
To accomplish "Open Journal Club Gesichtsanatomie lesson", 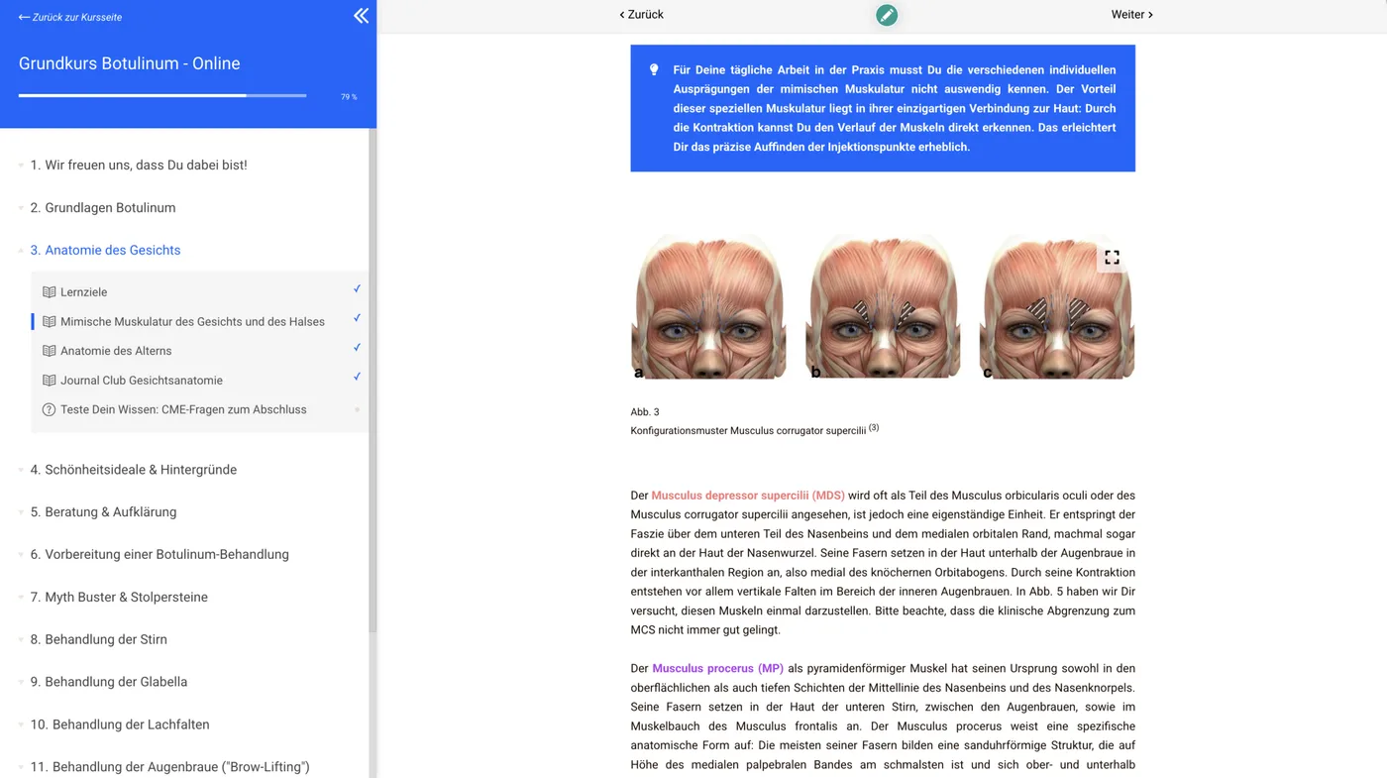I will 142,381.
